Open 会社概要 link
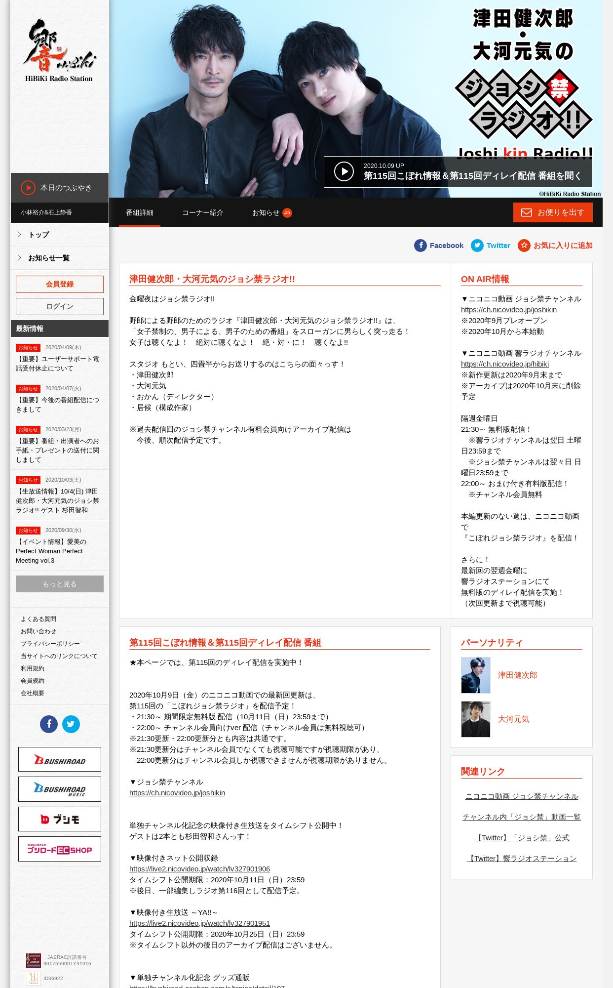Screen dimensions: 613x988 tap(33, 693)
